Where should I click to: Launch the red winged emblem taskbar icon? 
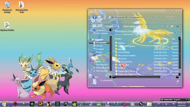coord(15,104)
